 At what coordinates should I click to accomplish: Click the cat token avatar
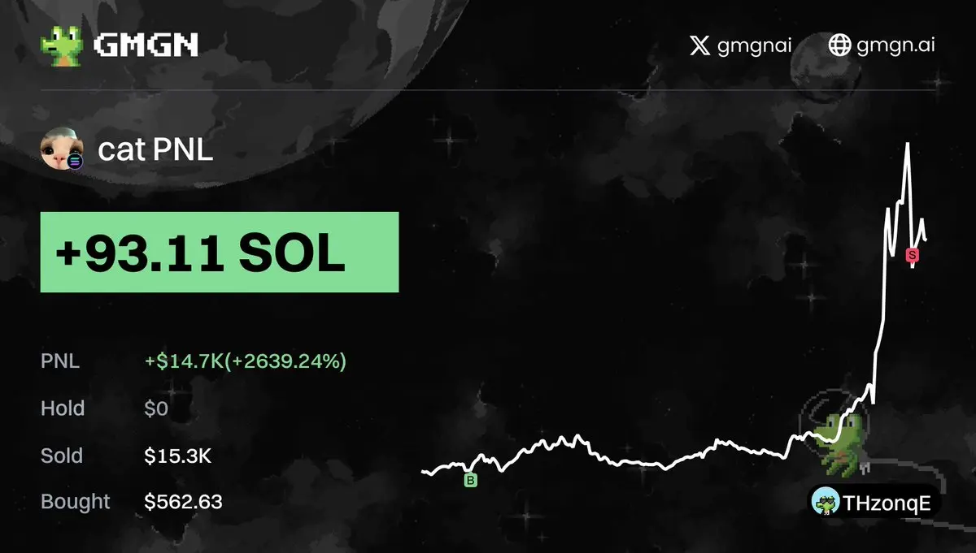pos(63,149)
